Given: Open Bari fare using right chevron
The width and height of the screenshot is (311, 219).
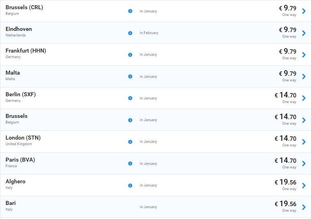Looking at the screenshot, I should [x=304, y=207].
